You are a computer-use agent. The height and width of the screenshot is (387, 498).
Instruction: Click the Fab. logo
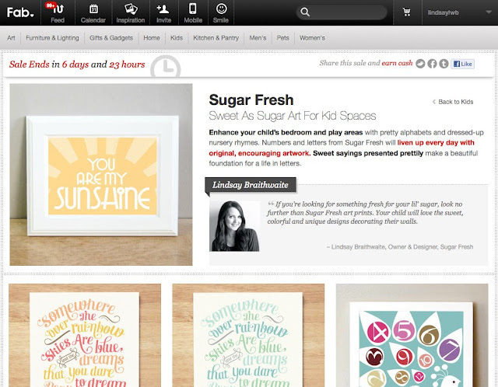(20, 12)
